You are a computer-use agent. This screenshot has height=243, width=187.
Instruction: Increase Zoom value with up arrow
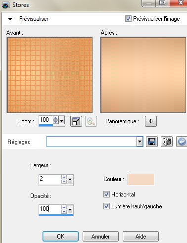tap(55, 118)
